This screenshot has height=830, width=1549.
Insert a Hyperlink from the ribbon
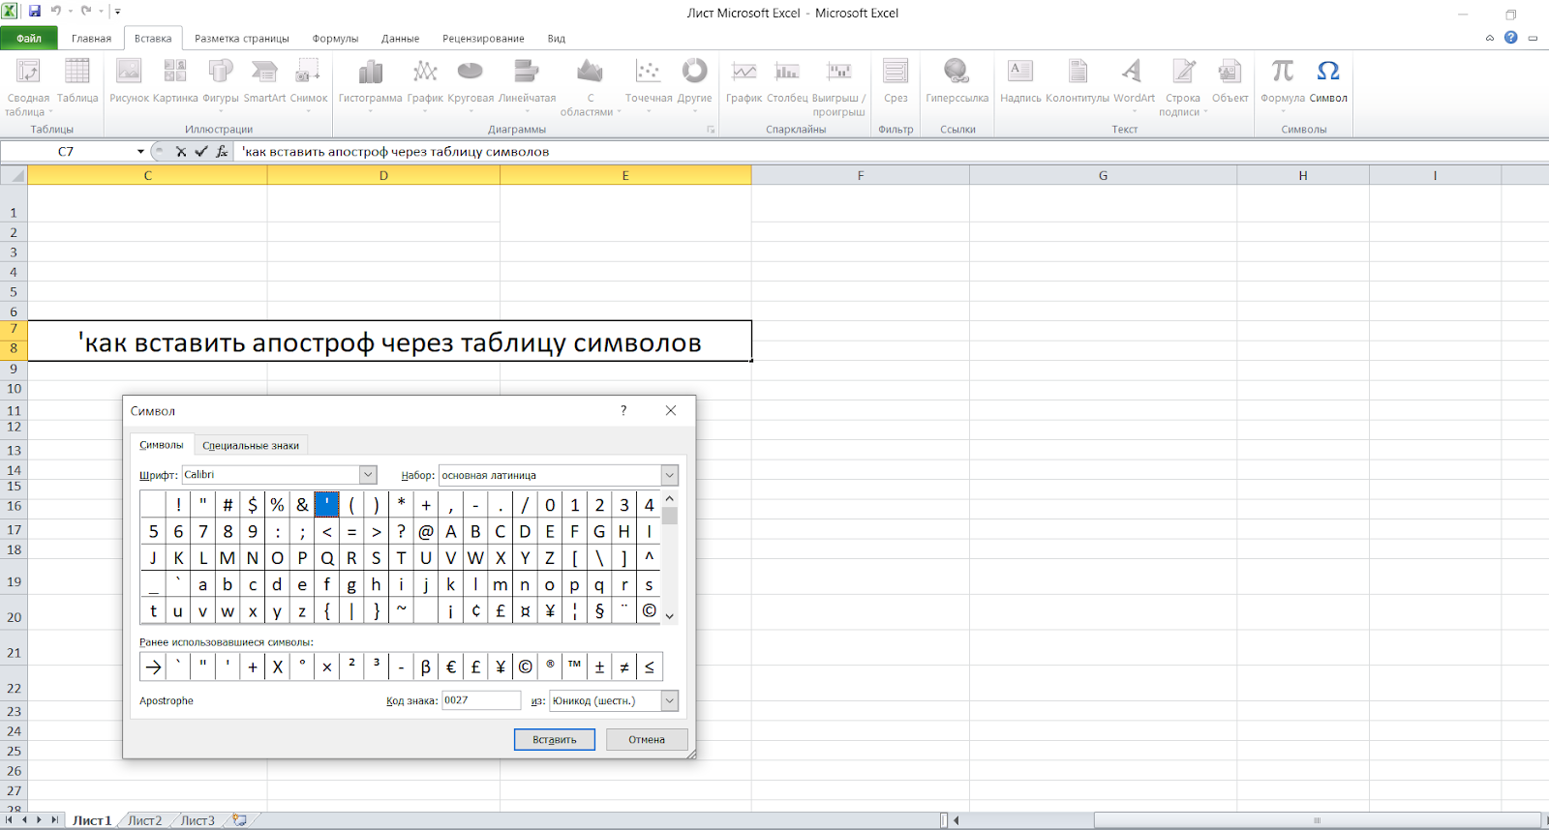click(957, 73)
